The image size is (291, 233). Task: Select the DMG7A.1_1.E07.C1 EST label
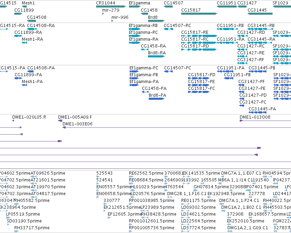(241, 173)
